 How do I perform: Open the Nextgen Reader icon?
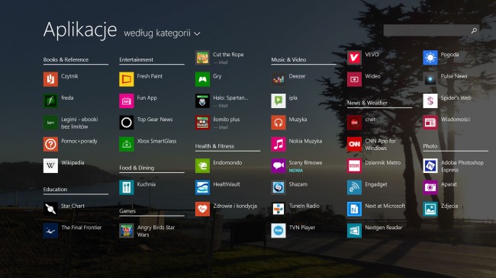click(354, 231)
